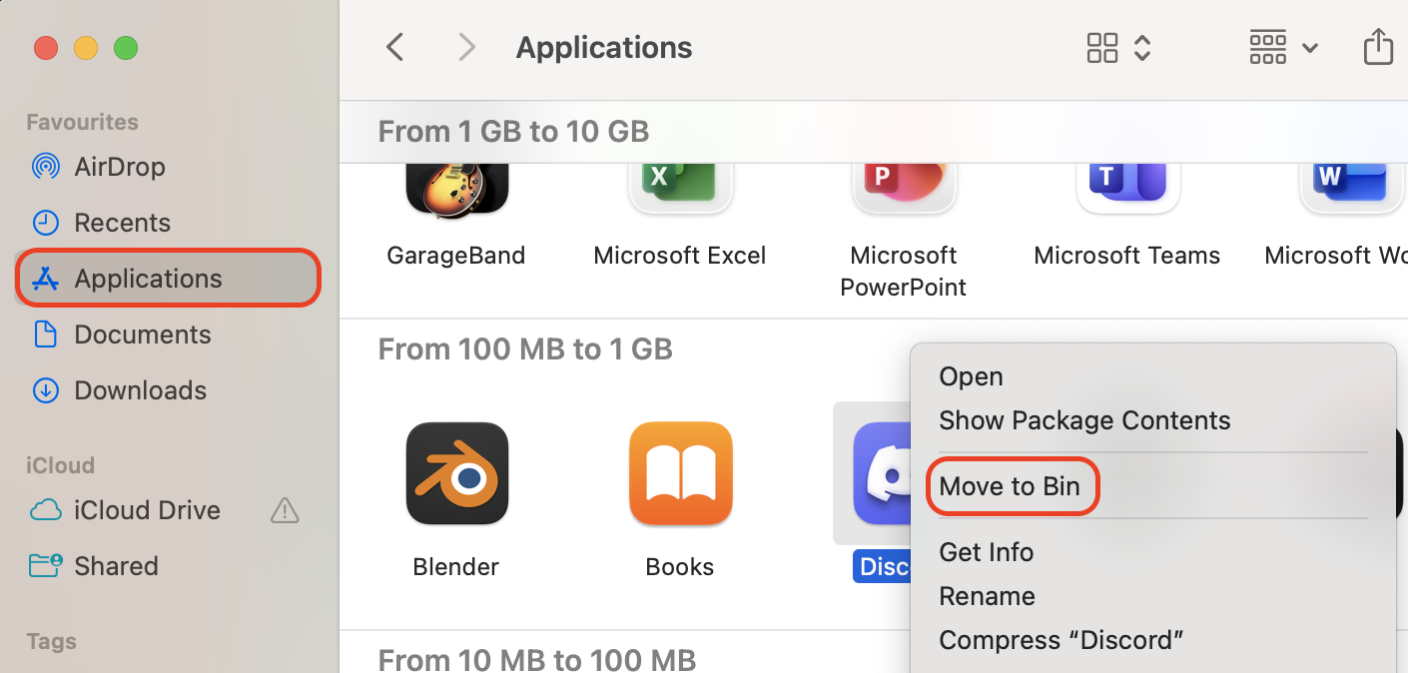Open the AirDrop sidebar item
This screenshot has height=673, width=1408.
[122, 167]
